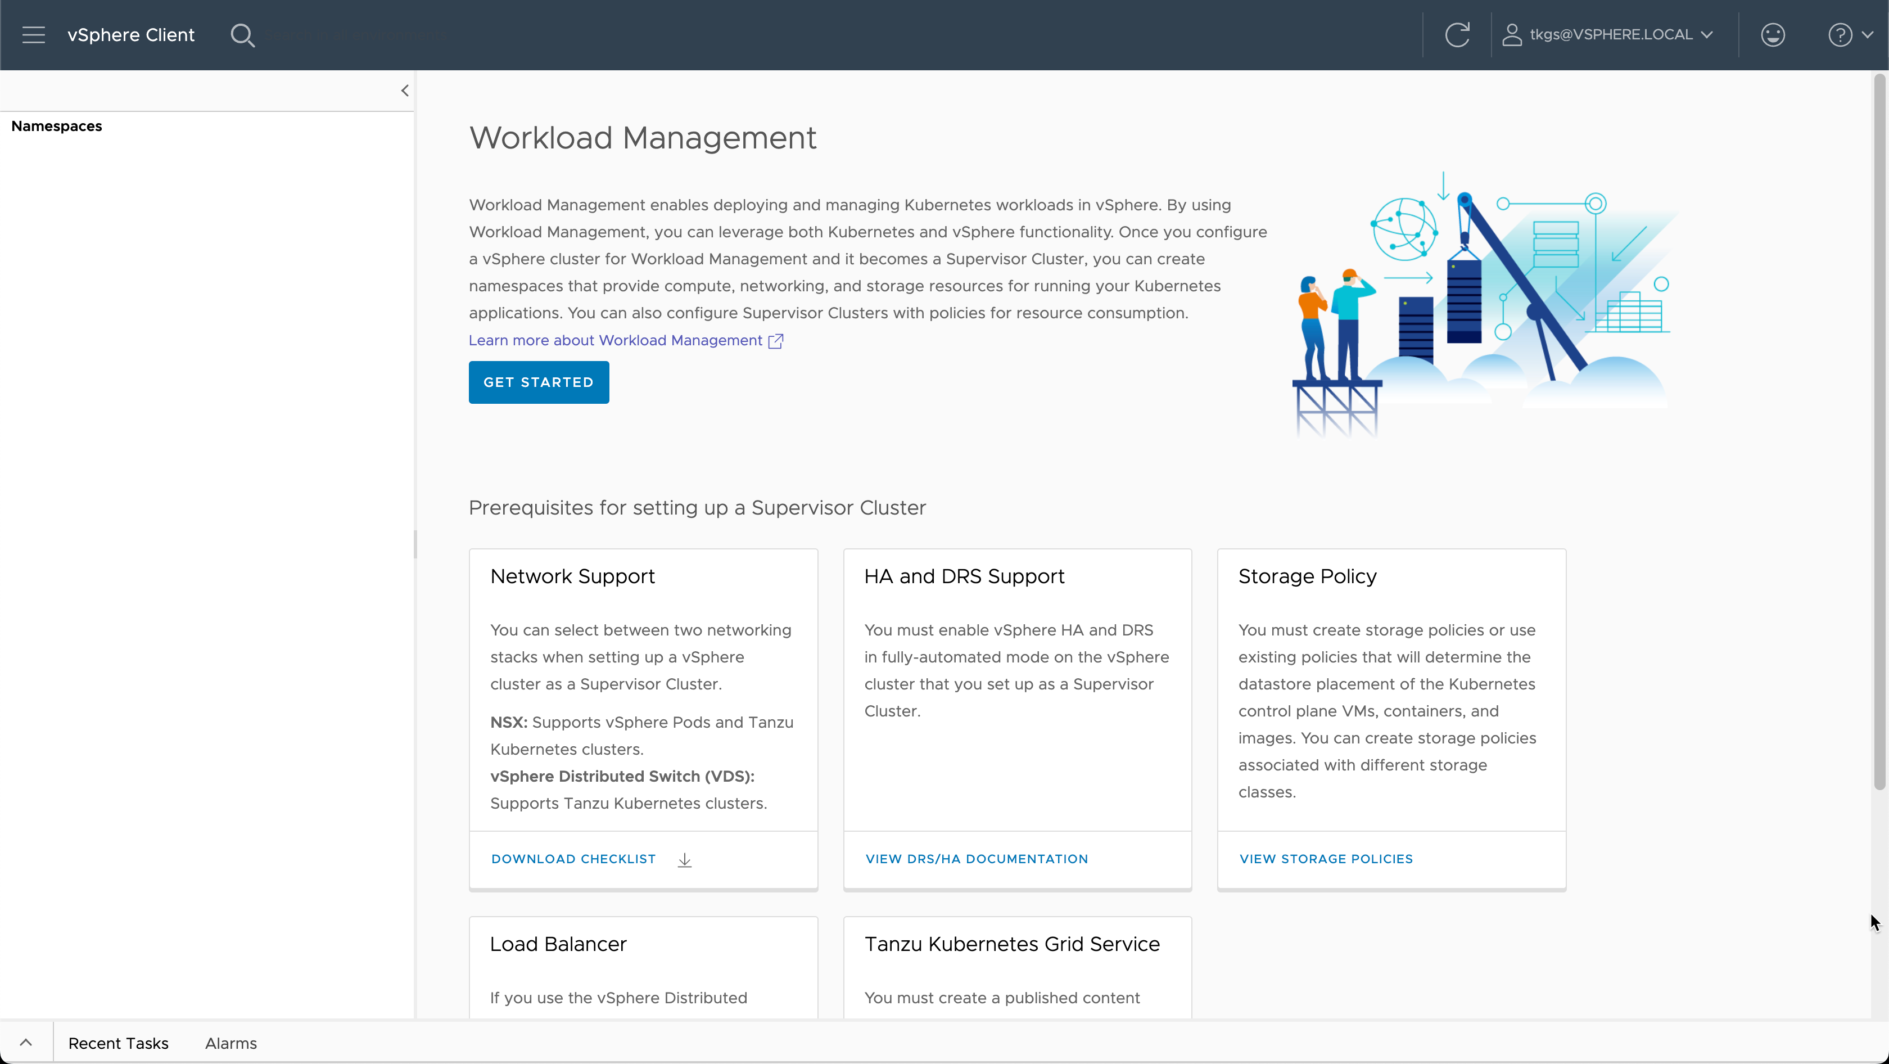Screen dimensions: 1889x1064
Task: Click the Storage Policy card heading
Action: pos(1308,576)
